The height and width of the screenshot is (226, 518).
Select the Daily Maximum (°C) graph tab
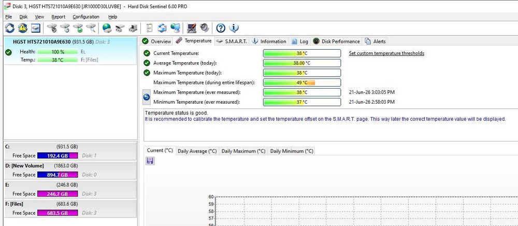click(243, 151)
